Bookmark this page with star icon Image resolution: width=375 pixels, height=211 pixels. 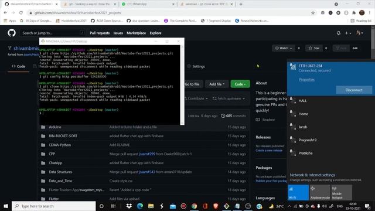[x=313, y=13]
